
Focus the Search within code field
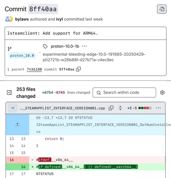pos(124,93)
